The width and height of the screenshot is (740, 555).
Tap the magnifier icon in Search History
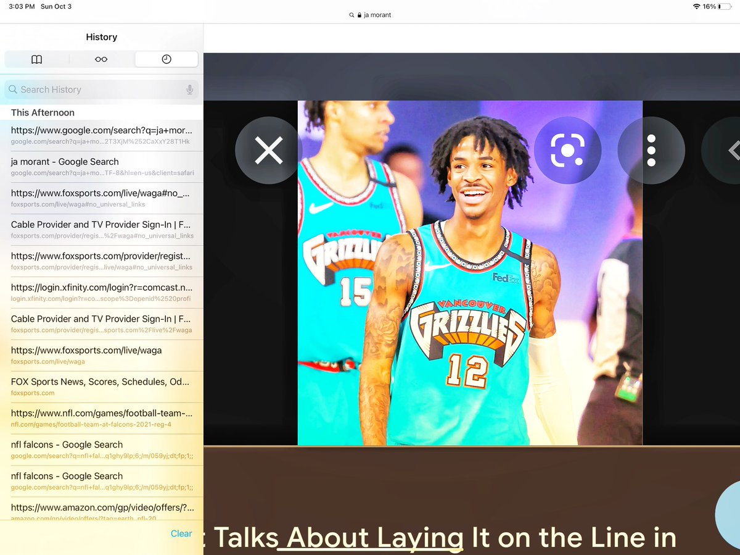point(13,90)
